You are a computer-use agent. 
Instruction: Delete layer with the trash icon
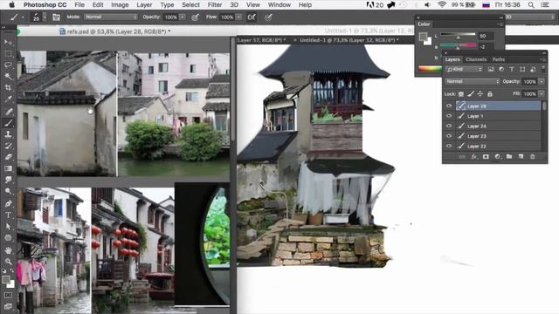tap(532, 157)
